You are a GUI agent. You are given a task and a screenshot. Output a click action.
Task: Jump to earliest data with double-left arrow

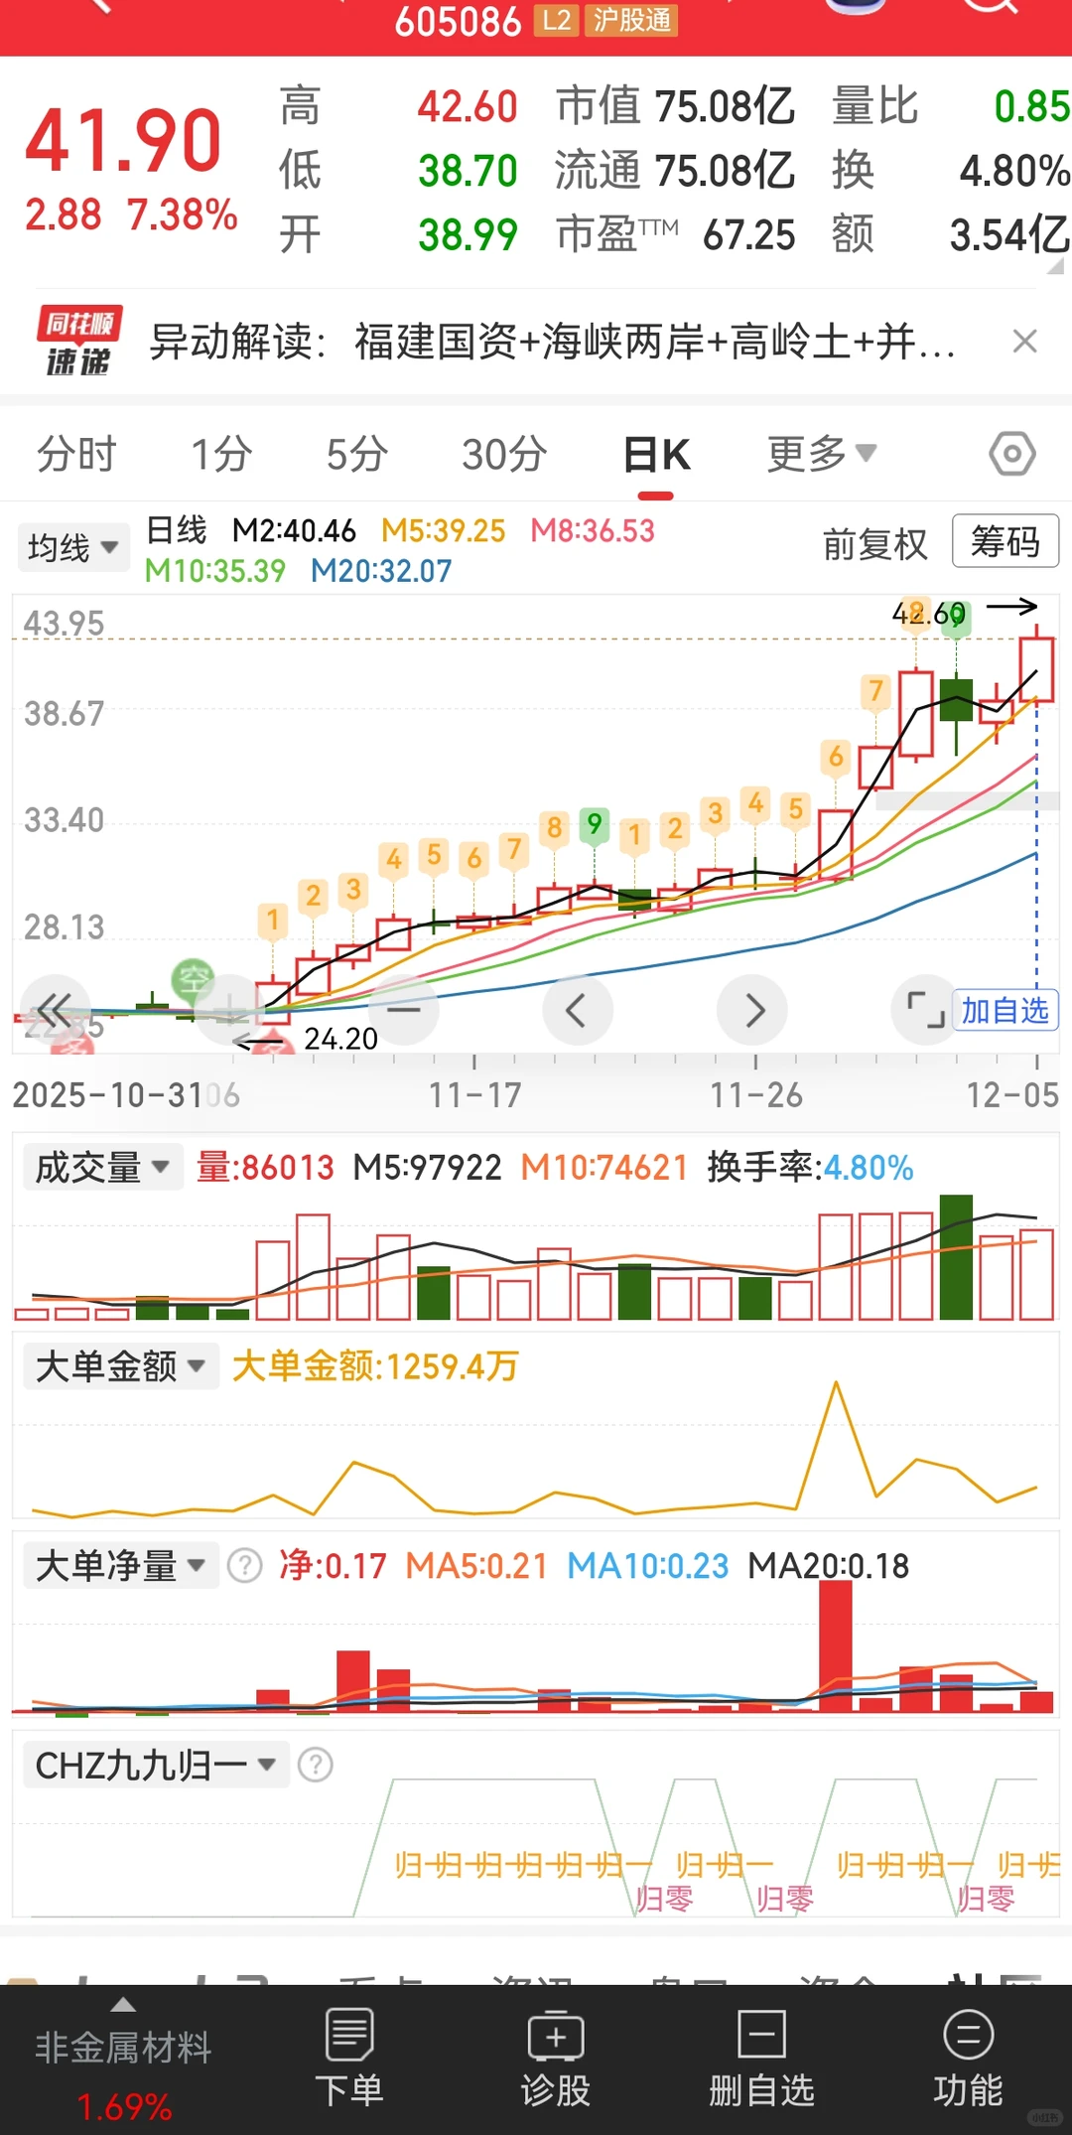coord(55,1010)
